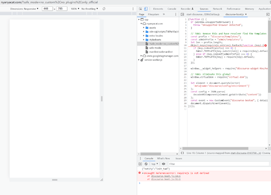Open the Recorder tab
The width and height of the screenshot is (271, 195).
(187, 9)
